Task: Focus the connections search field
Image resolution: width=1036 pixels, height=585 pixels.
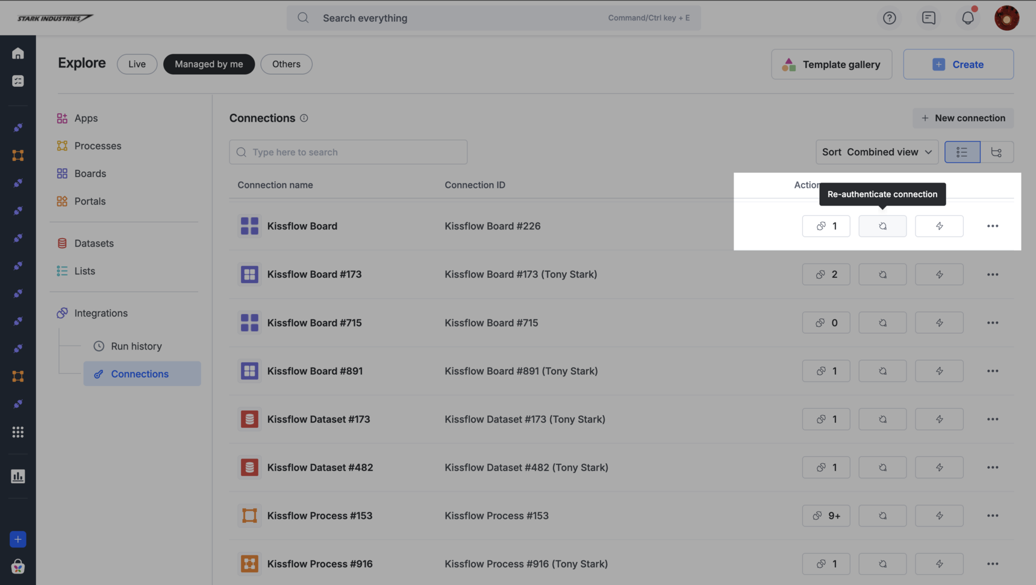Action: tap(348, 152)
